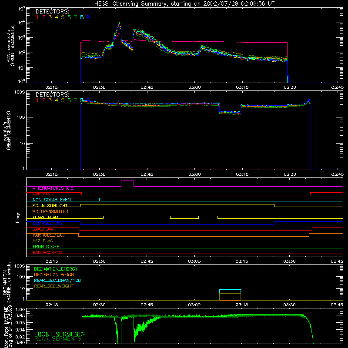Click the 03:30 tick under the flags plot
Image resolution: width=348 pixels, height=348 pixels.
[x=289, y=261]
